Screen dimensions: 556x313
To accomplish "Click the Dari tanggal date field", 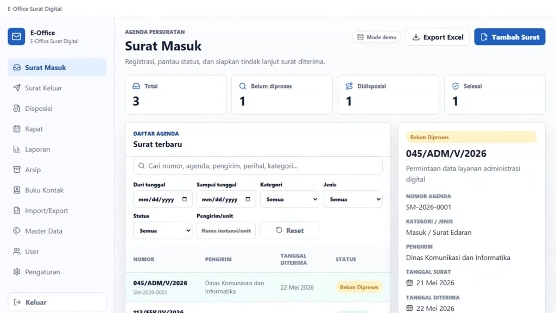I will point(163,199).
